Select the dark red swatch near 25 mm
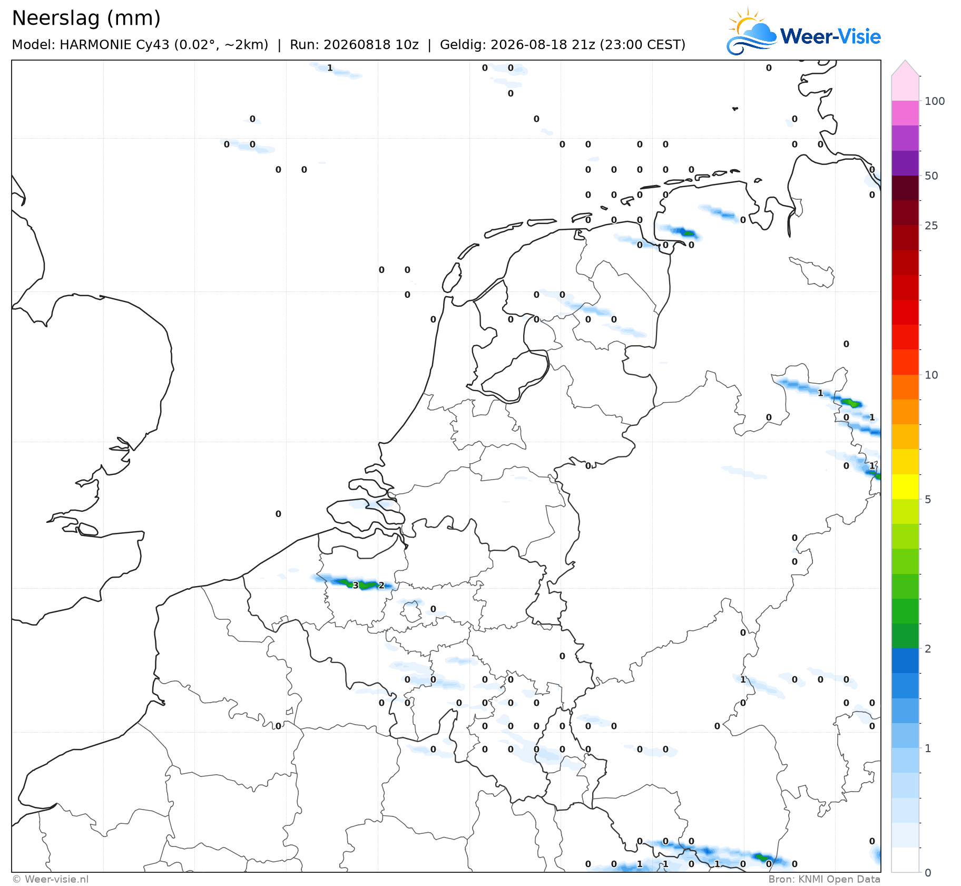This screenshot has width=961, height=886. pyautogui.click(x=905, y=213)
